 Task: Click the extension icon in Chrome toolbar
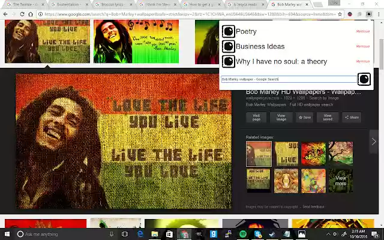[x=369, y=14]
